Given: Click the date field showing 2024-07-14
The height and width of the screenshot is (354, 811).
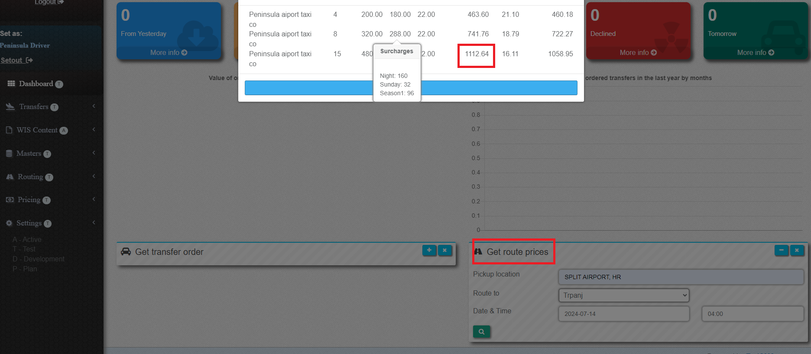Looking at the screenshot, I should [x=623, y=314].
